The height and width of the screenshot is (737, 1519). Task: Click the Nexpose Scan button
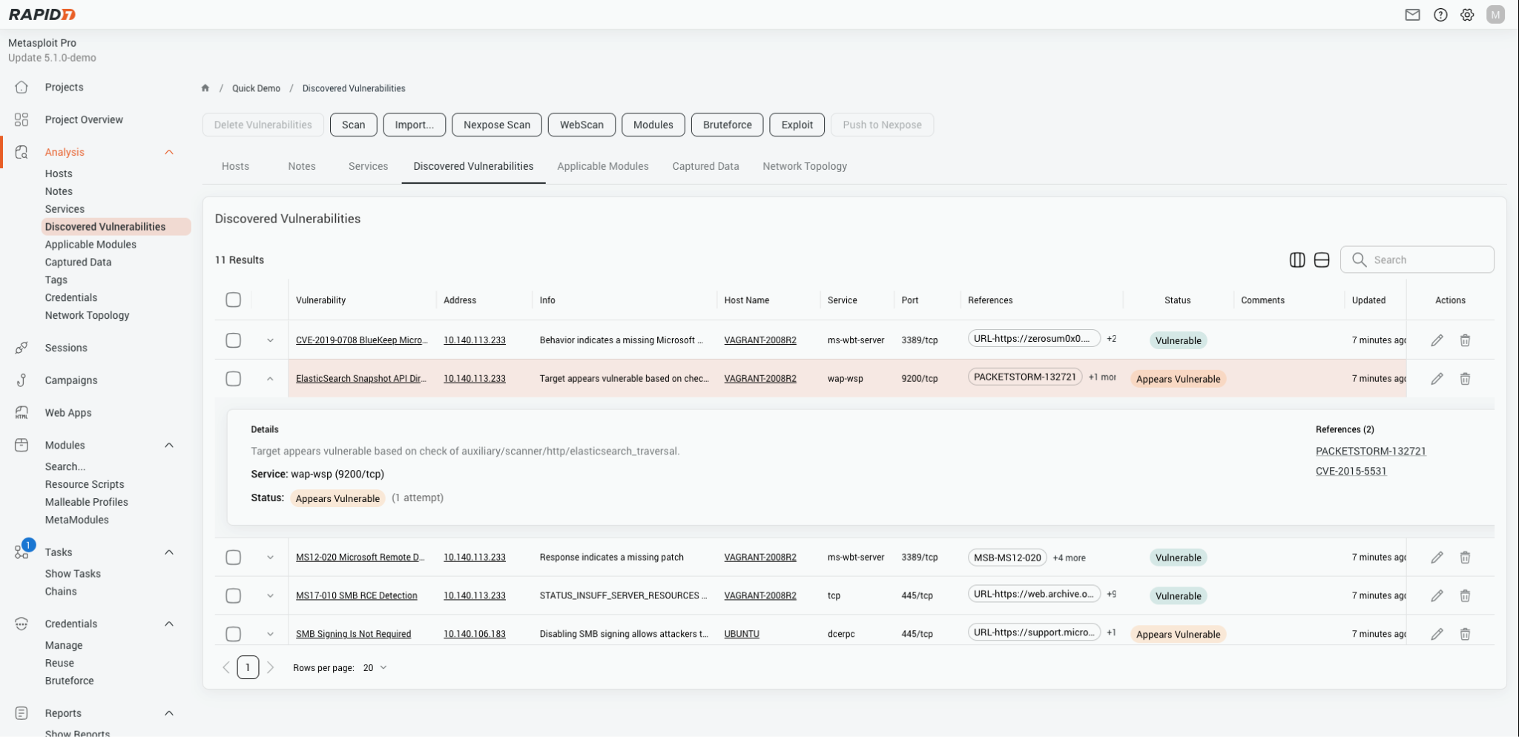click(497, 125)
